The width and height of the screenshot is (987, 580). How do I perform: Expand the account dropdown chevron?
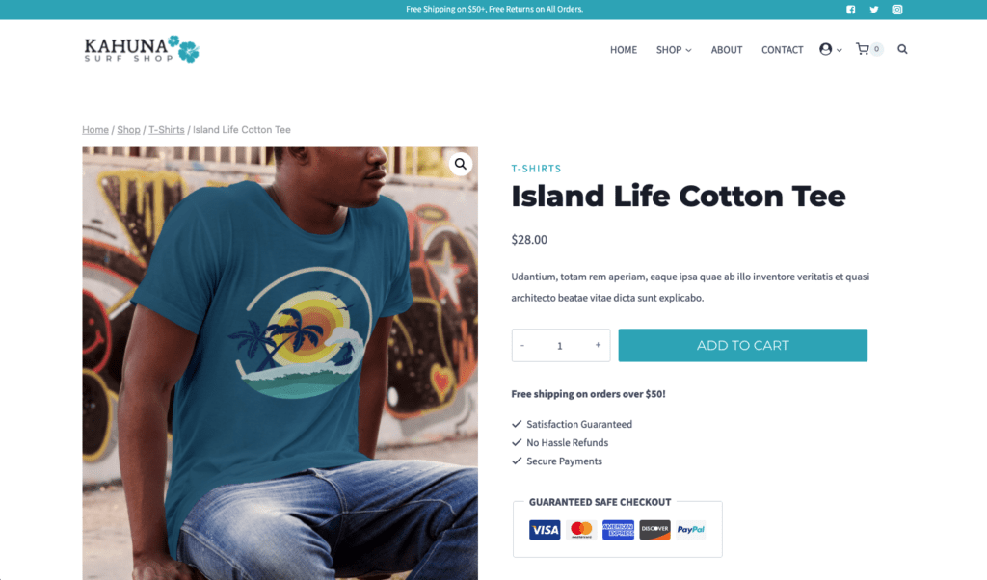point(840,50)
